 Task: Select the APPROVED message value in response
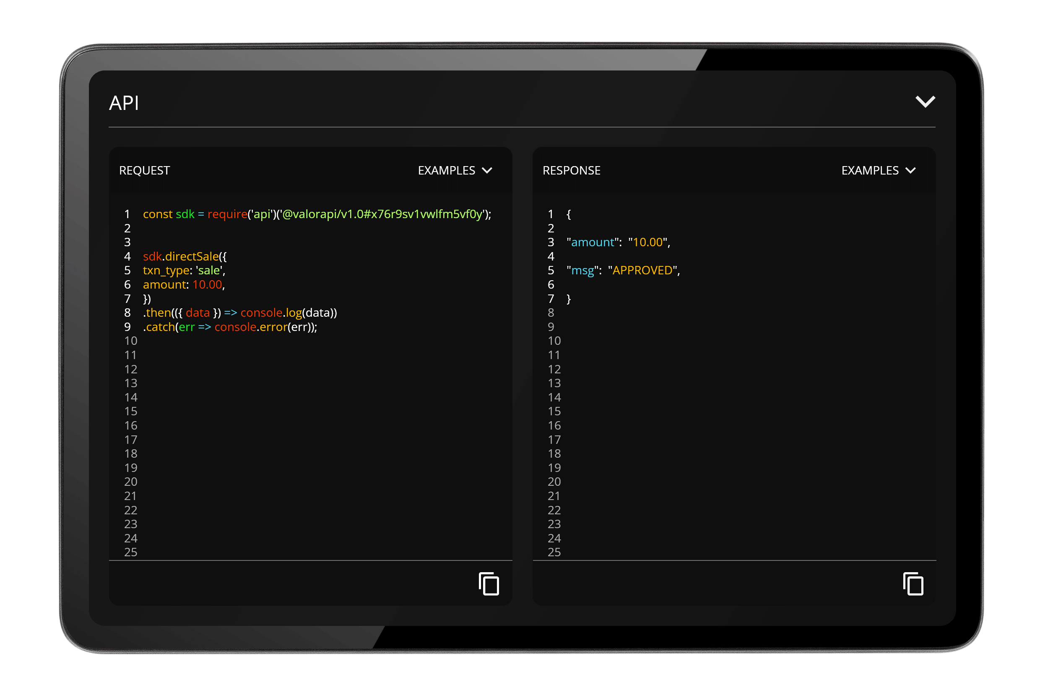coord(643,271)
